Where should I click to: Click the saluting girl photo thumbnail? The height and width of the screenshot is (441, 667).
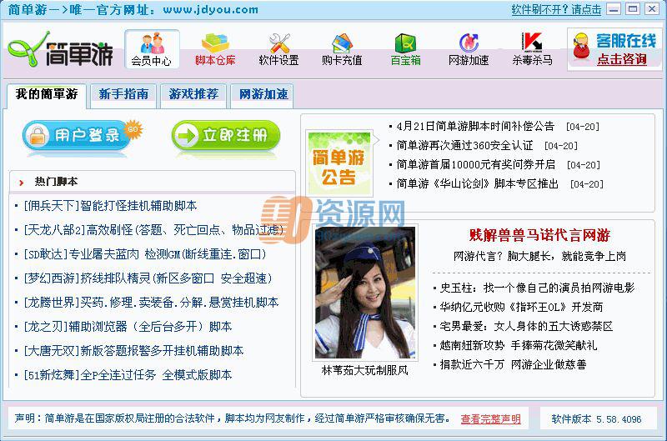pos(365,293)
